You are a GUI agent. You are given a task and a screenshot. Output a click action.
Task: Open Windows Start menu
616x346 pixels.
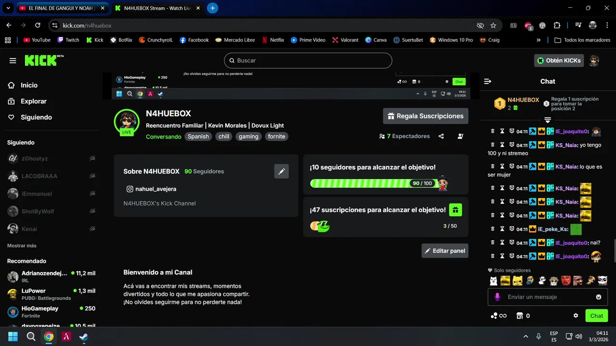click(x=13, y=337)
